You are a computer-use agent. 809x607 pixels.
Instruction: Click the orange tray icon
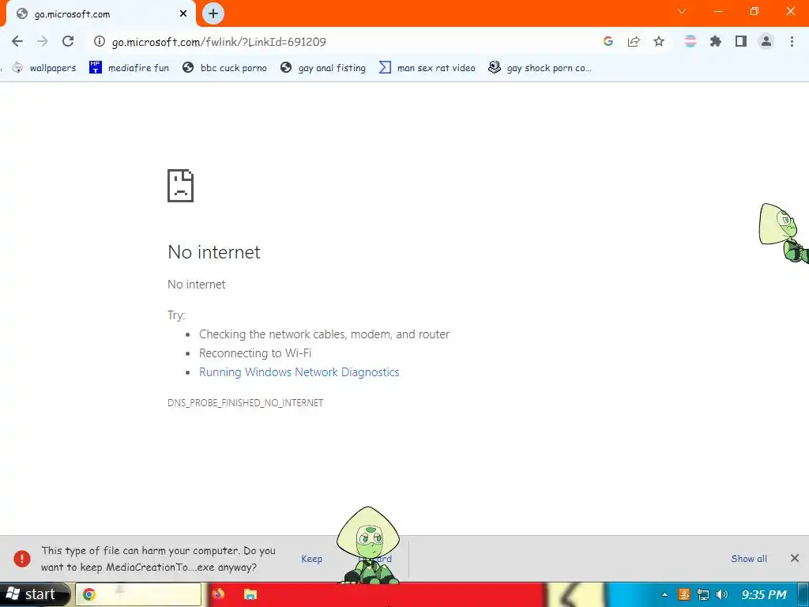(x=683, y=594)
